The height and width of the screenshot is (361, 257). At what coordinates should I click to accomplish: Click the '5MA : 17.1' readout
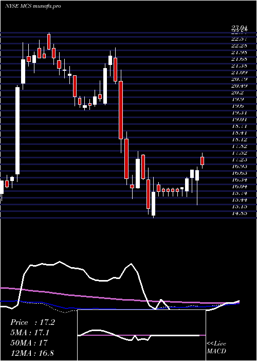[30, 333]
